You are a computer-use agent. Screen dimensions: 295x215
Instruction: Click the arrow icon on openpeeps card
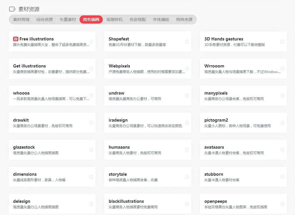(282, 204)
